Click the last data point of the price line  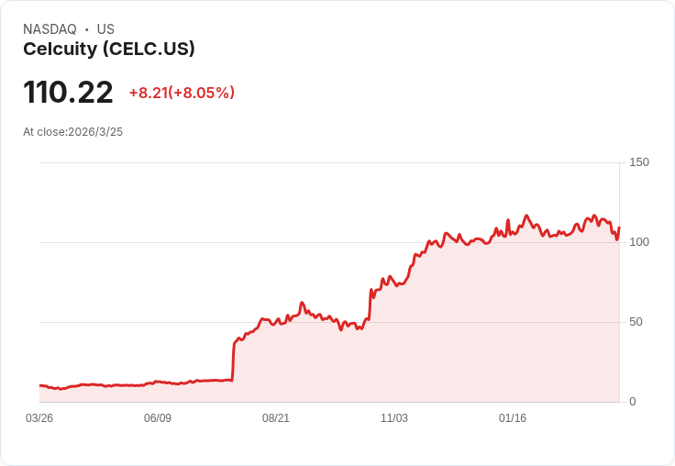pyautogui.click(x=619, y=227)
